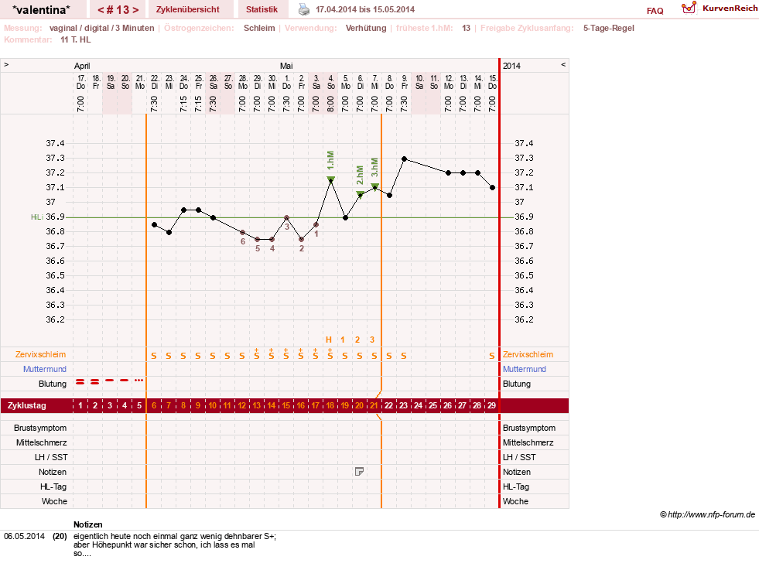Collapse chart with top-right < arrow
Image resolution: width=759 pixels, height=577 pixels.
coord(563,64)
